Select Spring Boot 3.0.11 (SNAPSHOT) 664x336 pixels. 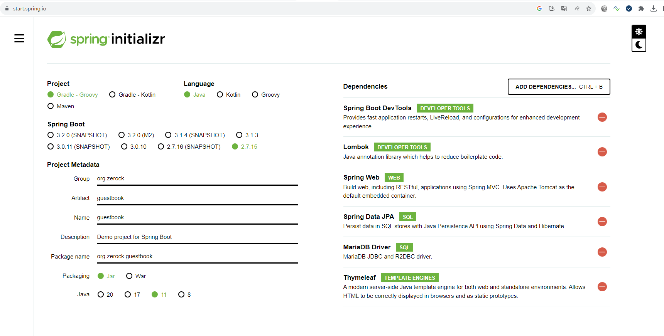[79, 147]
